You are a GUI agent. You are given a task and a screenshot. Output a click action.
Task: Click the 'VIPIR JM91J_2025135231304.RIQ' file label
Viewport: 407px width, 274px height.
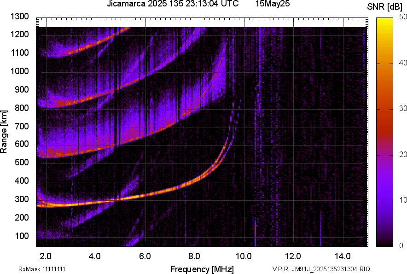(321, 269)
